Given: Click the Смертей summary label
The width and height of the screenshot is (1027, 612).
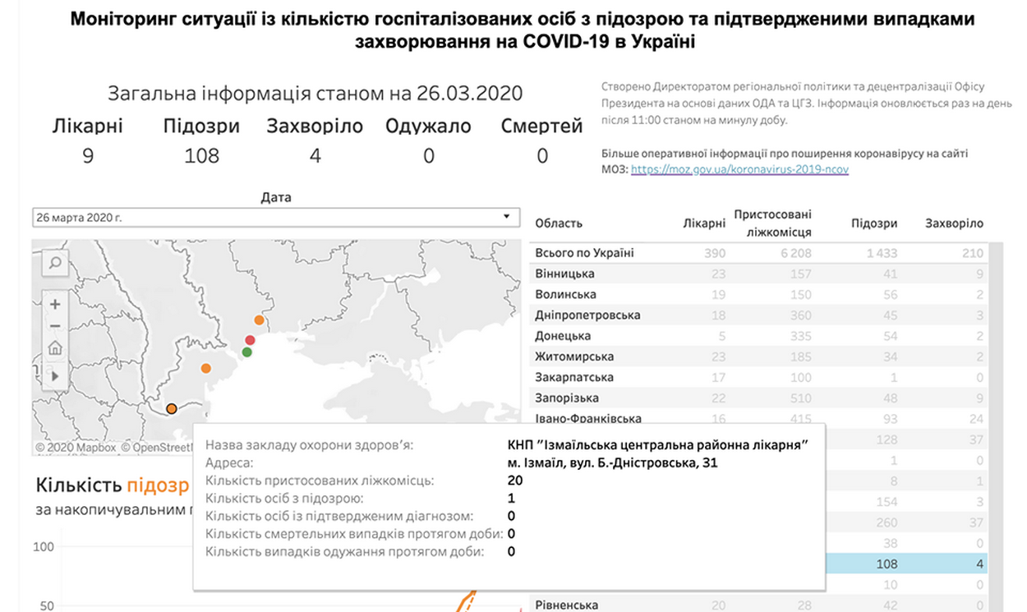Looking at the screenshot, I should coord(542,127).
